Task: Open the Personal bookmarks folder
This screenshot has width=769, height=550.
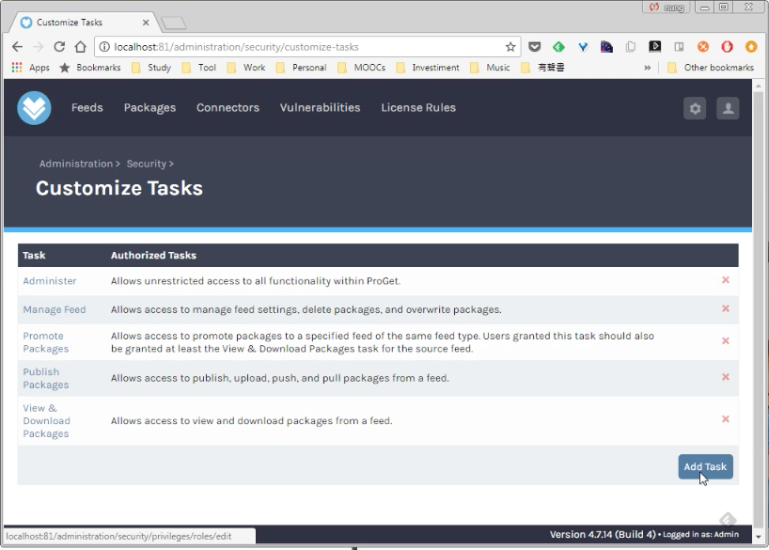Action: pos(301,68)
